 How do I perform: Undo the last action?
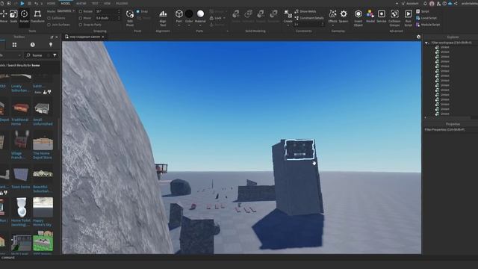point(37,3)
